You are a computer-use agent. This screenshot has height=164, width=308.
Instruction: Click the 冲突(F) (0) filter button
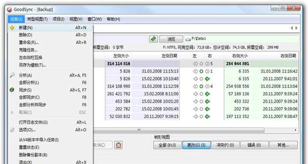(x=225, y=145)
